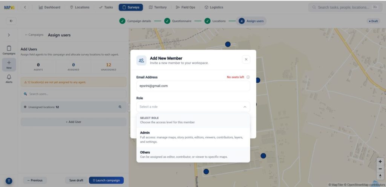
Task: Click the Add User button
Action: (x=74, y=122)
